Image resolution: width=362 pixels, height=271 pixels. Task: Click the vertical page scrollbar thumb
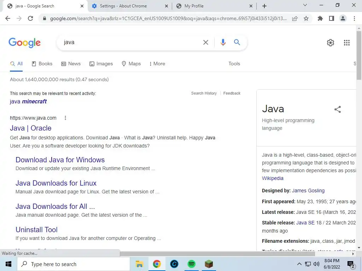coord(359,55)
